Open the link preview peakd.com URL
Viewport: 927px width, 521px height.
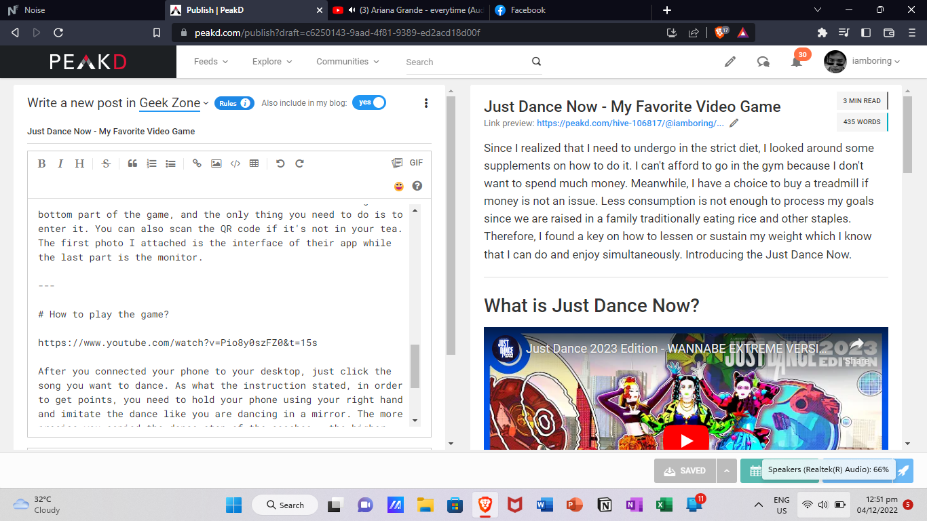click(630, 123)
